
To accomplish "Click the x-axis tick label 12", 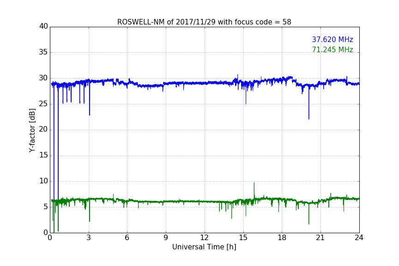I will [x=205, y=238].
